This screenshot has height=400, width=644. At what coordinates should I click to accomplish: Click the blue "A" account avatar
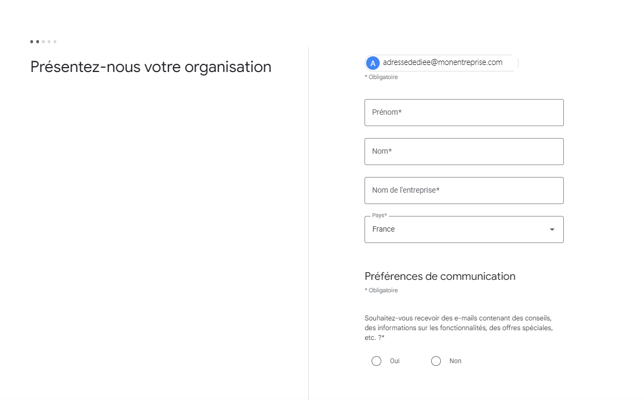373,63
